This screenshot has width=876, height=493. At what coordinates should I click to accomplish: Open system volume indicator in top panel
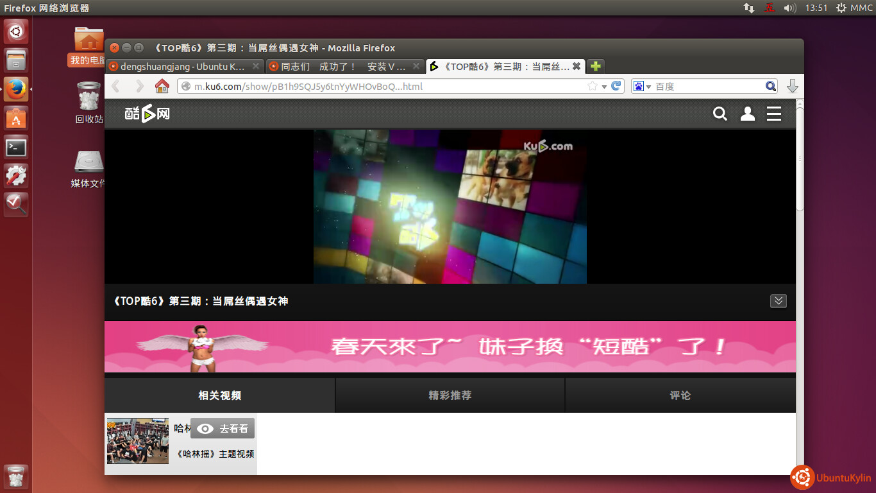click(789, 8)
